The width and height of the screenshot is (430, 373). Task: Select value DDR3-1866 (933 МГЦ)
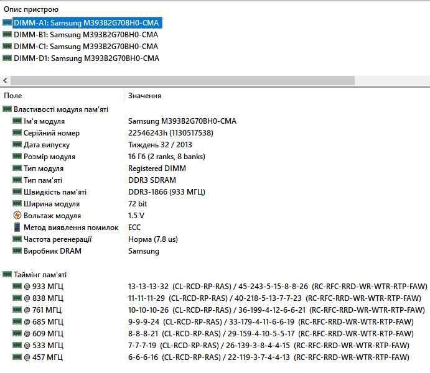click(x=167, y=192)
